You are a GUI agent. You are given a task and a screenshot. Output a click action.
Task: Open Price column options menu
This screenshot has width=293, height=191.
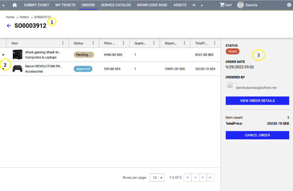click(123, 43)
